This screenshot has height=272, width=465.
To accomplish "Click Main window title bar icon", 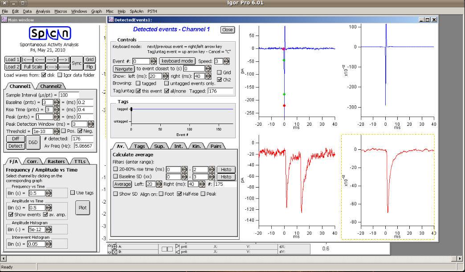I will tap(4, 20).
